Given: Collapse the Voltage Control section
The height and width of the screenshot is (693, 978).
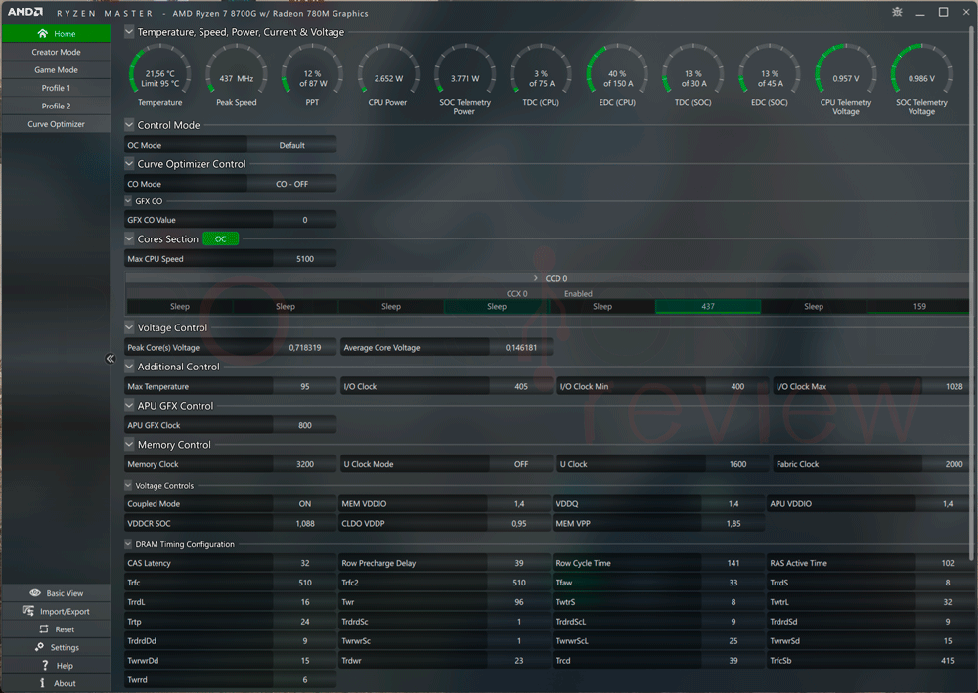Looking at the screenshot, I should coord(129,327).
